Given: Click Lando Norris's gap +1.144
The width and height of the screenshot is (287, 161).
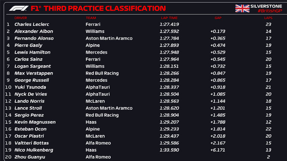Looking at the screenshot, I should (x=218, y=101).
